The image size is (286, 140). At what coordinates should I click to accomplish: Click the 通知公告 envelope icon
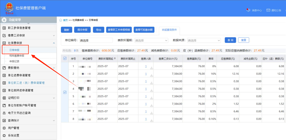(268, 10)
